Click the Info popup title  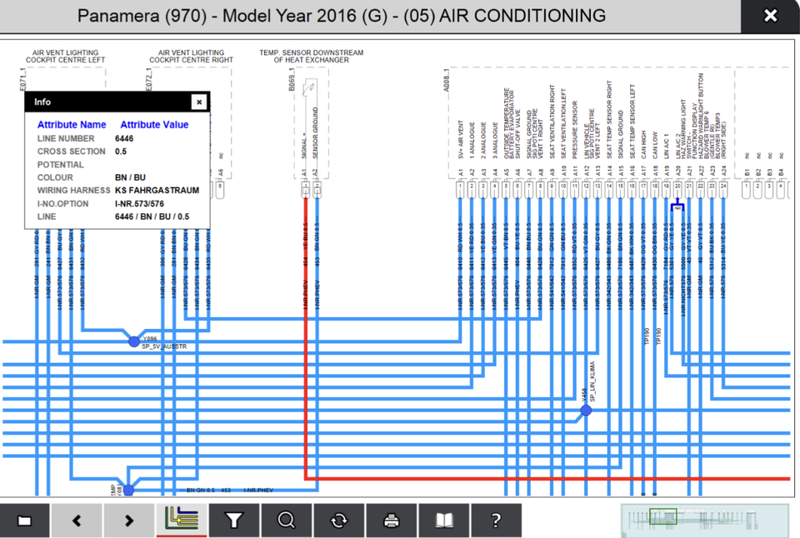point(42,102)
